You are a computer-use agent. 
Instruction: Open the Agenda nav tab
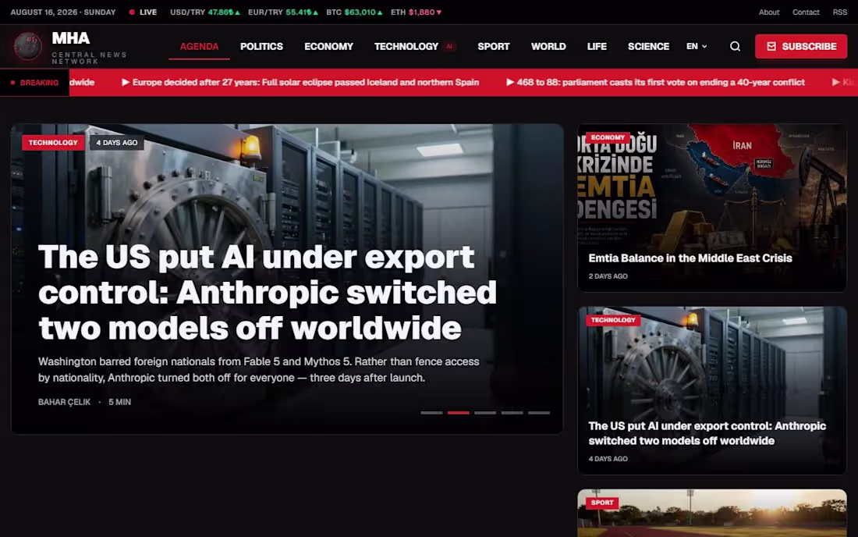point(199,47)
